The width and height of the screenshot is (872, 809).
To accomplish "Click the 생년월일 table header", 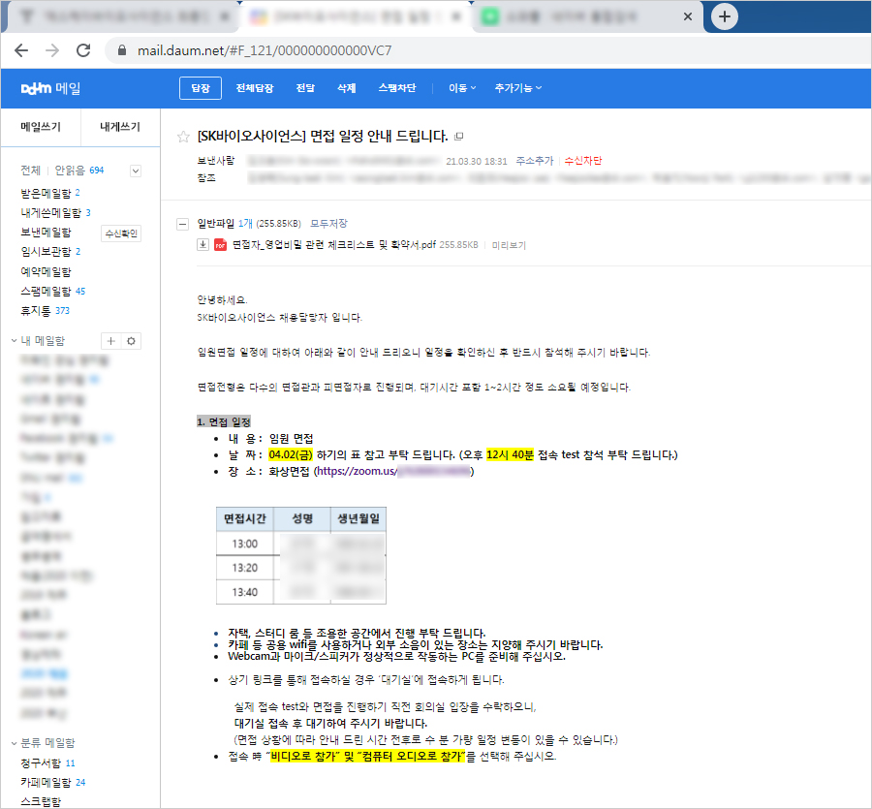I will (358, 519).
